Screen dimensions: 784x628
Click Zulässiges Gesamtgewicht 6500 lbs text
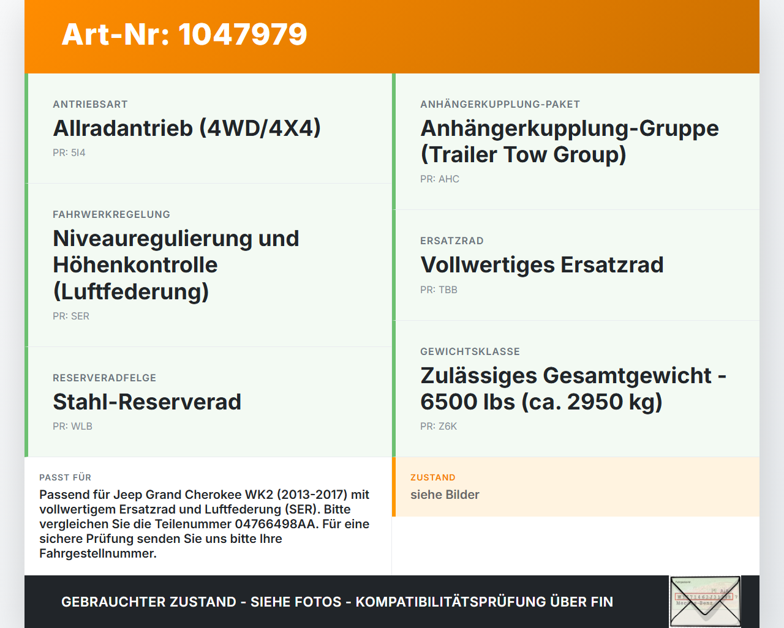573,388
